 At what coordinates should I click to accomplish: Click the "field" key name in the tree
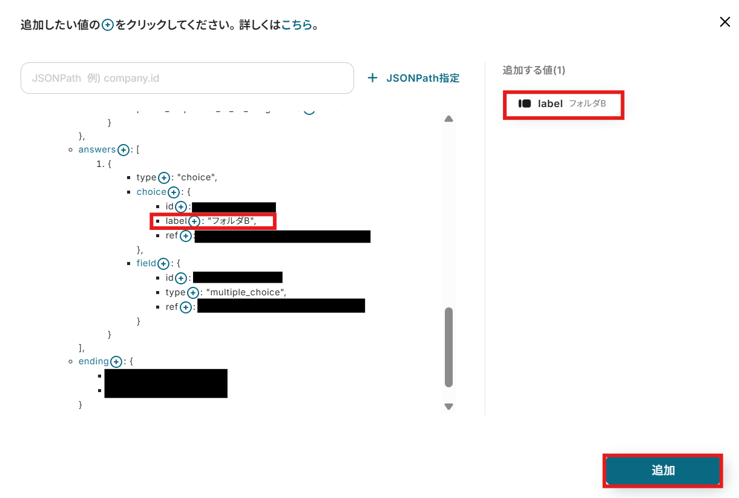tap(146, 263)
